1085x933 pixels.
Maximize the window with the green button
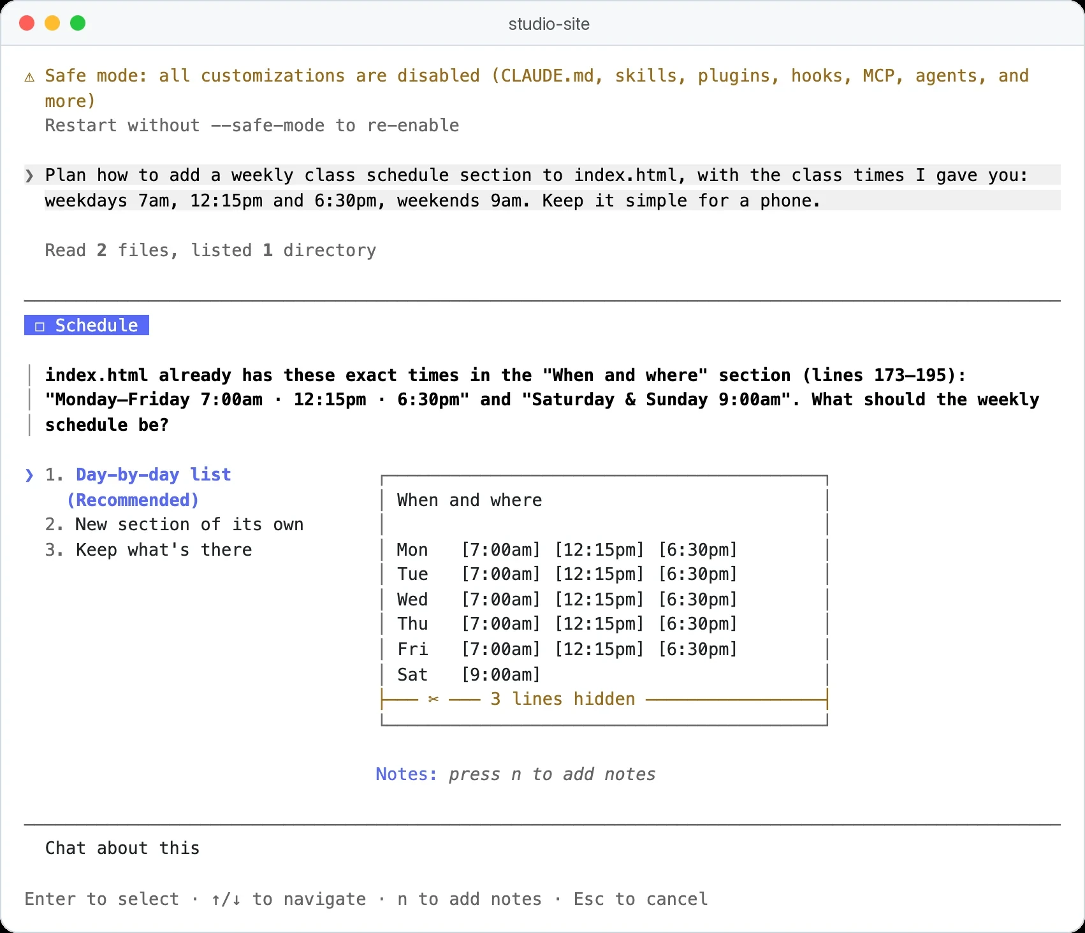[78, 24]
